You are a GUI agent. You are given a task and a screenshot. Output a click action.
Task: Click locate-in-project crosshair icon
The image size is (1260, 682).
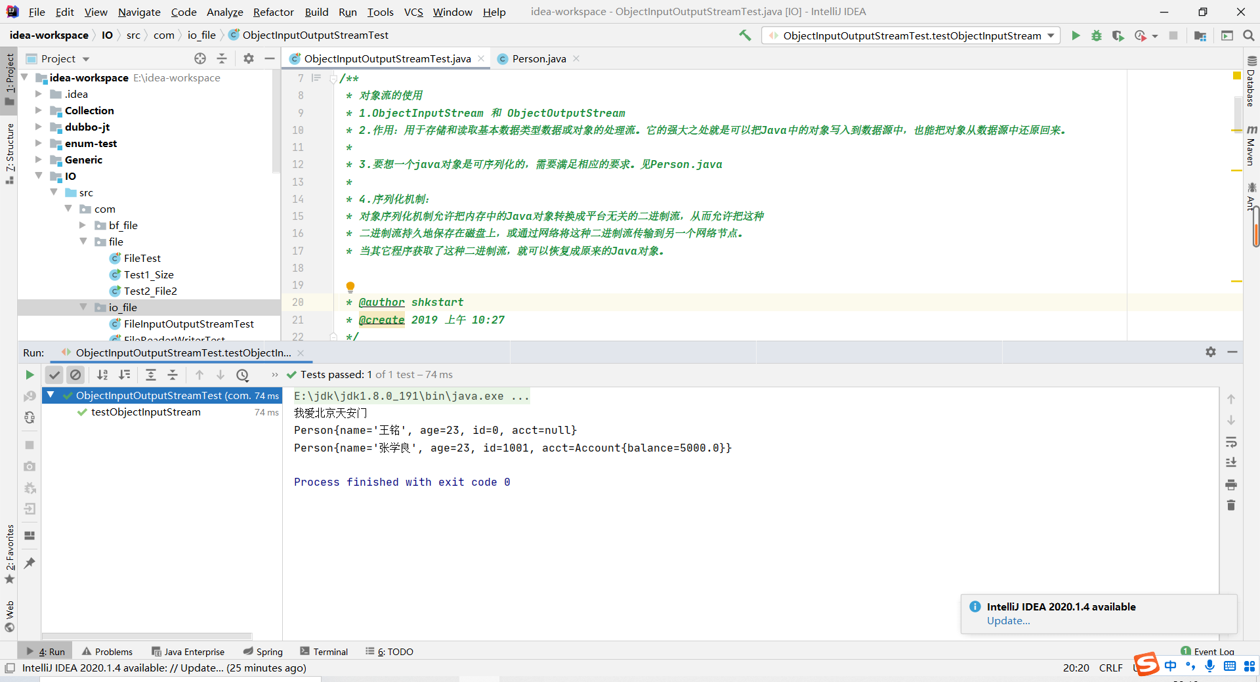[200, 58]
